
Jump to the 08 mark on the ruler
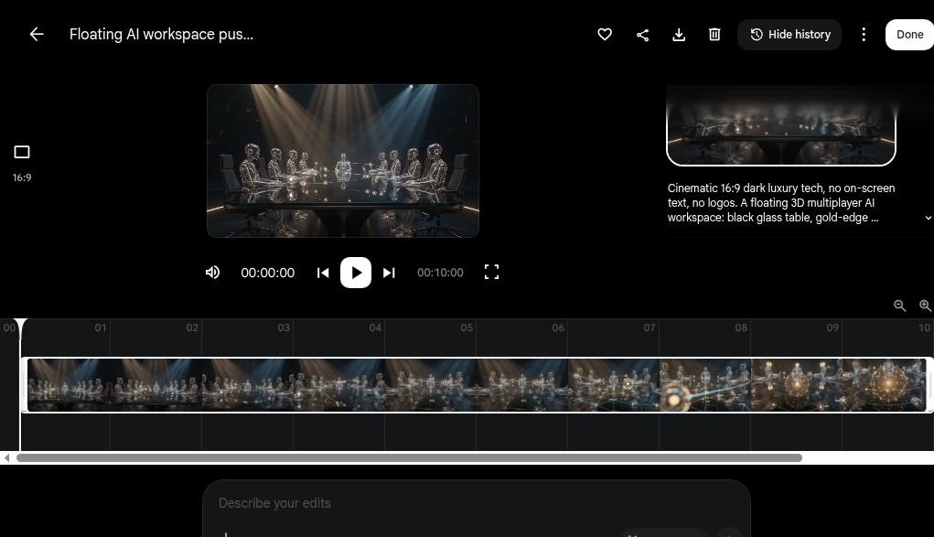click(740, 328)
